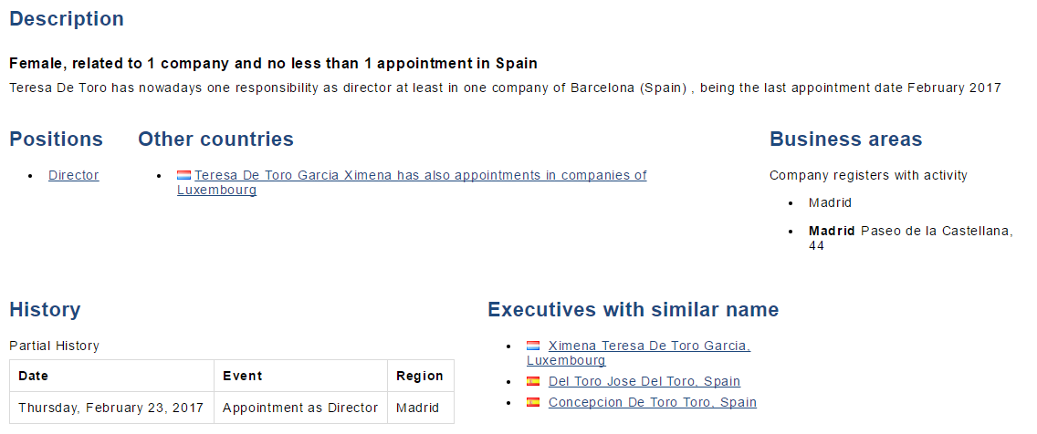
Task: Click Luxembourg flag beside Ximena Teresa entry
Action: pyautogui.click(x=533, y=346)
